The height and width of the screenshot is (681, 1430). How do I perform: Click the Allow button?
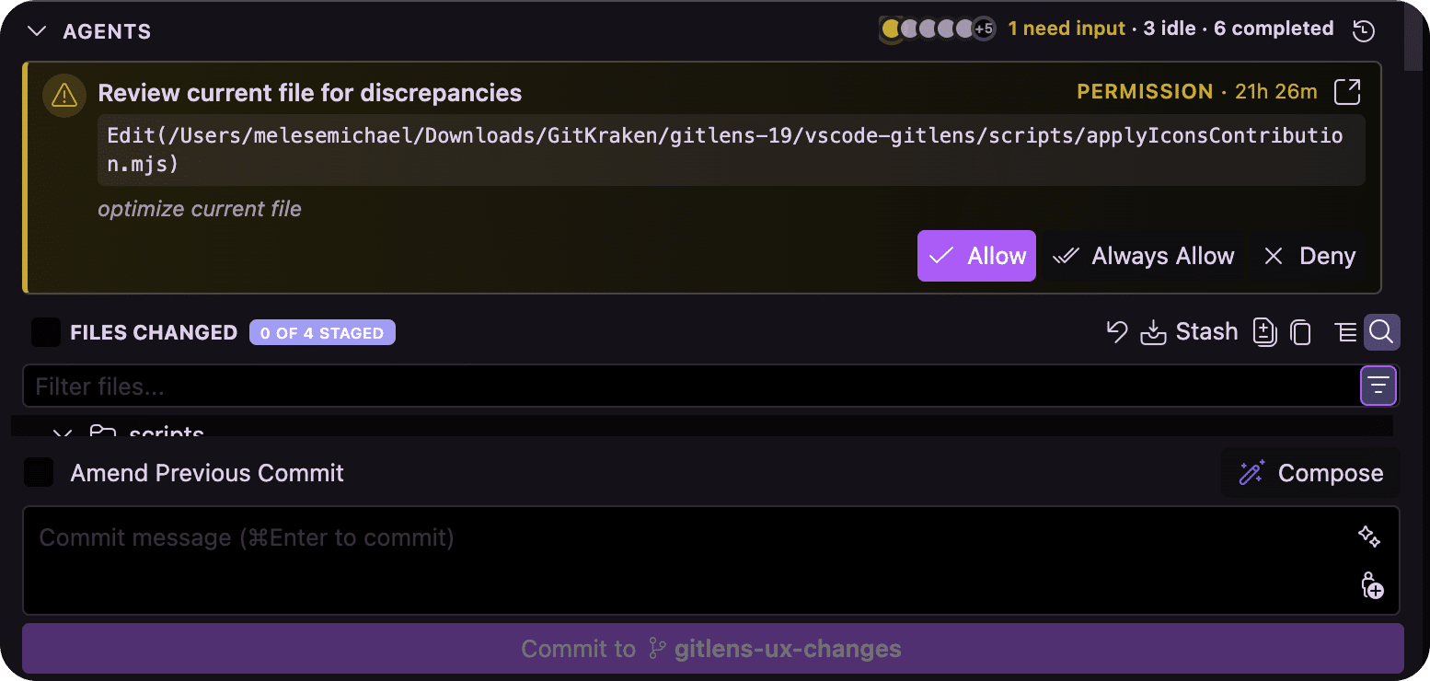click(x=976, y=256)
